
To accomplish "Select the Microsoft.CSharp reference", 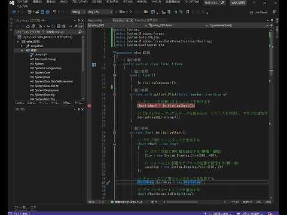I will (43, 59).
